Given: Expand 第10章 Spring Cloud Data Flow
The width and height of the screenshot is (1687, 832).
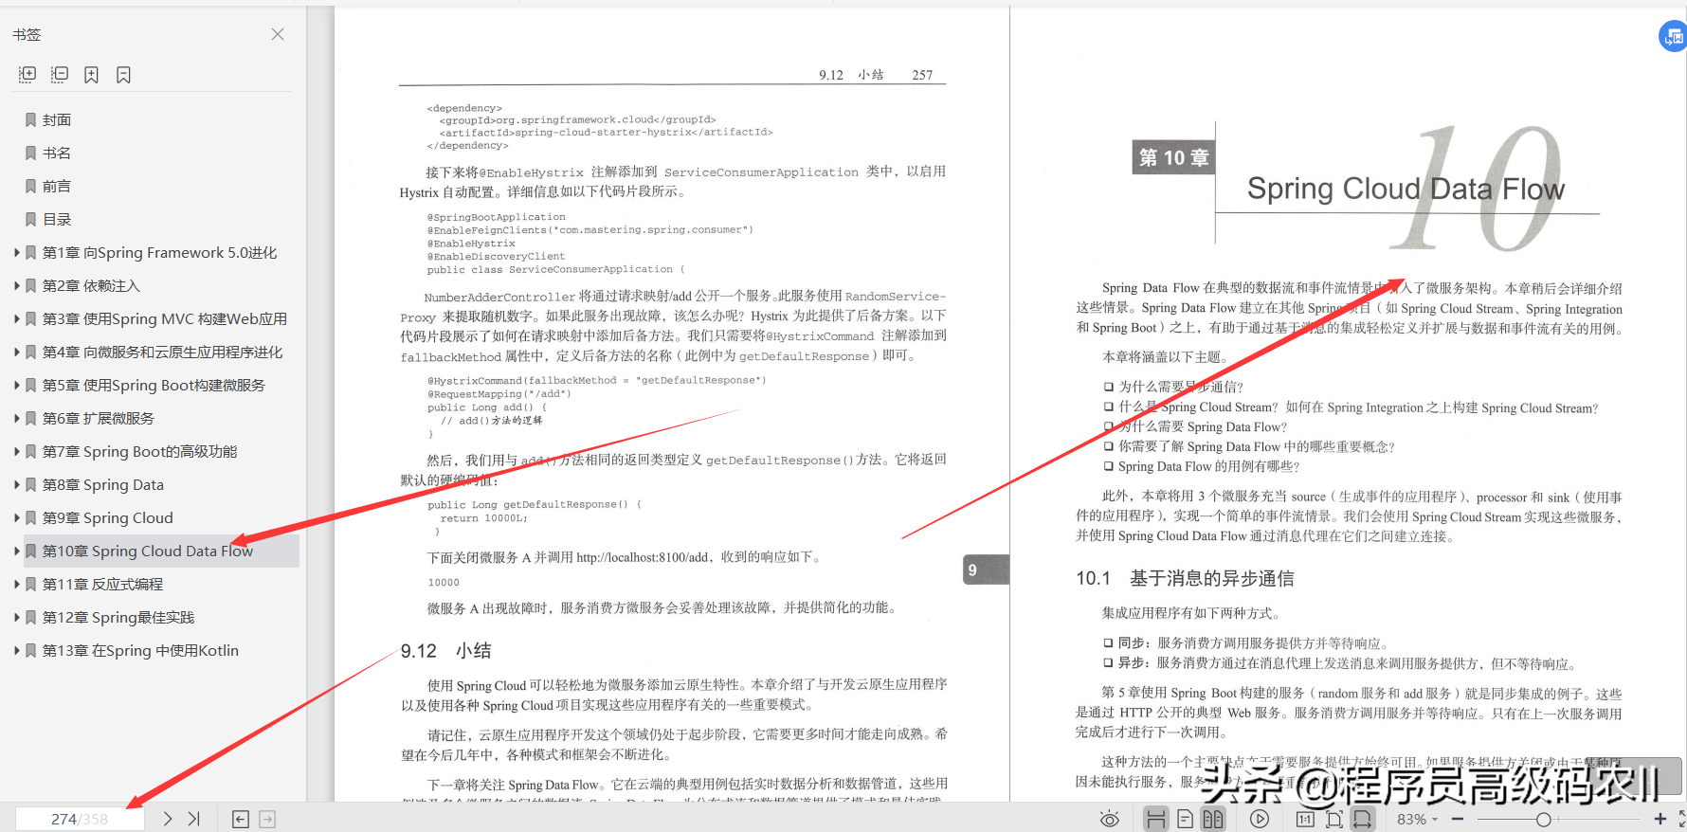Looking at the screenshot, I should pos(16,551).
